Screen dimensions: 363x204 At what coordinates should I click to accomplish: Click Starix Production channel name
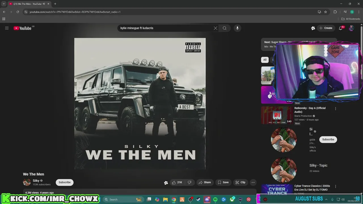[x=303, y=116]
